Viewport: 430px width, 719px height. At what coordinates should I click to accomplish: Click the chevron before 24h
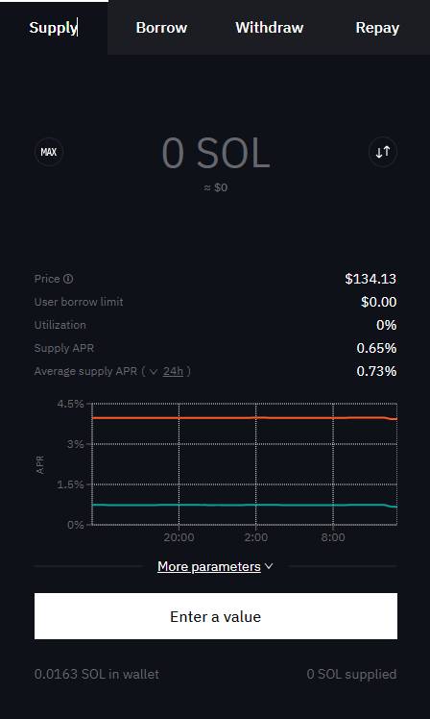(154, 371)
